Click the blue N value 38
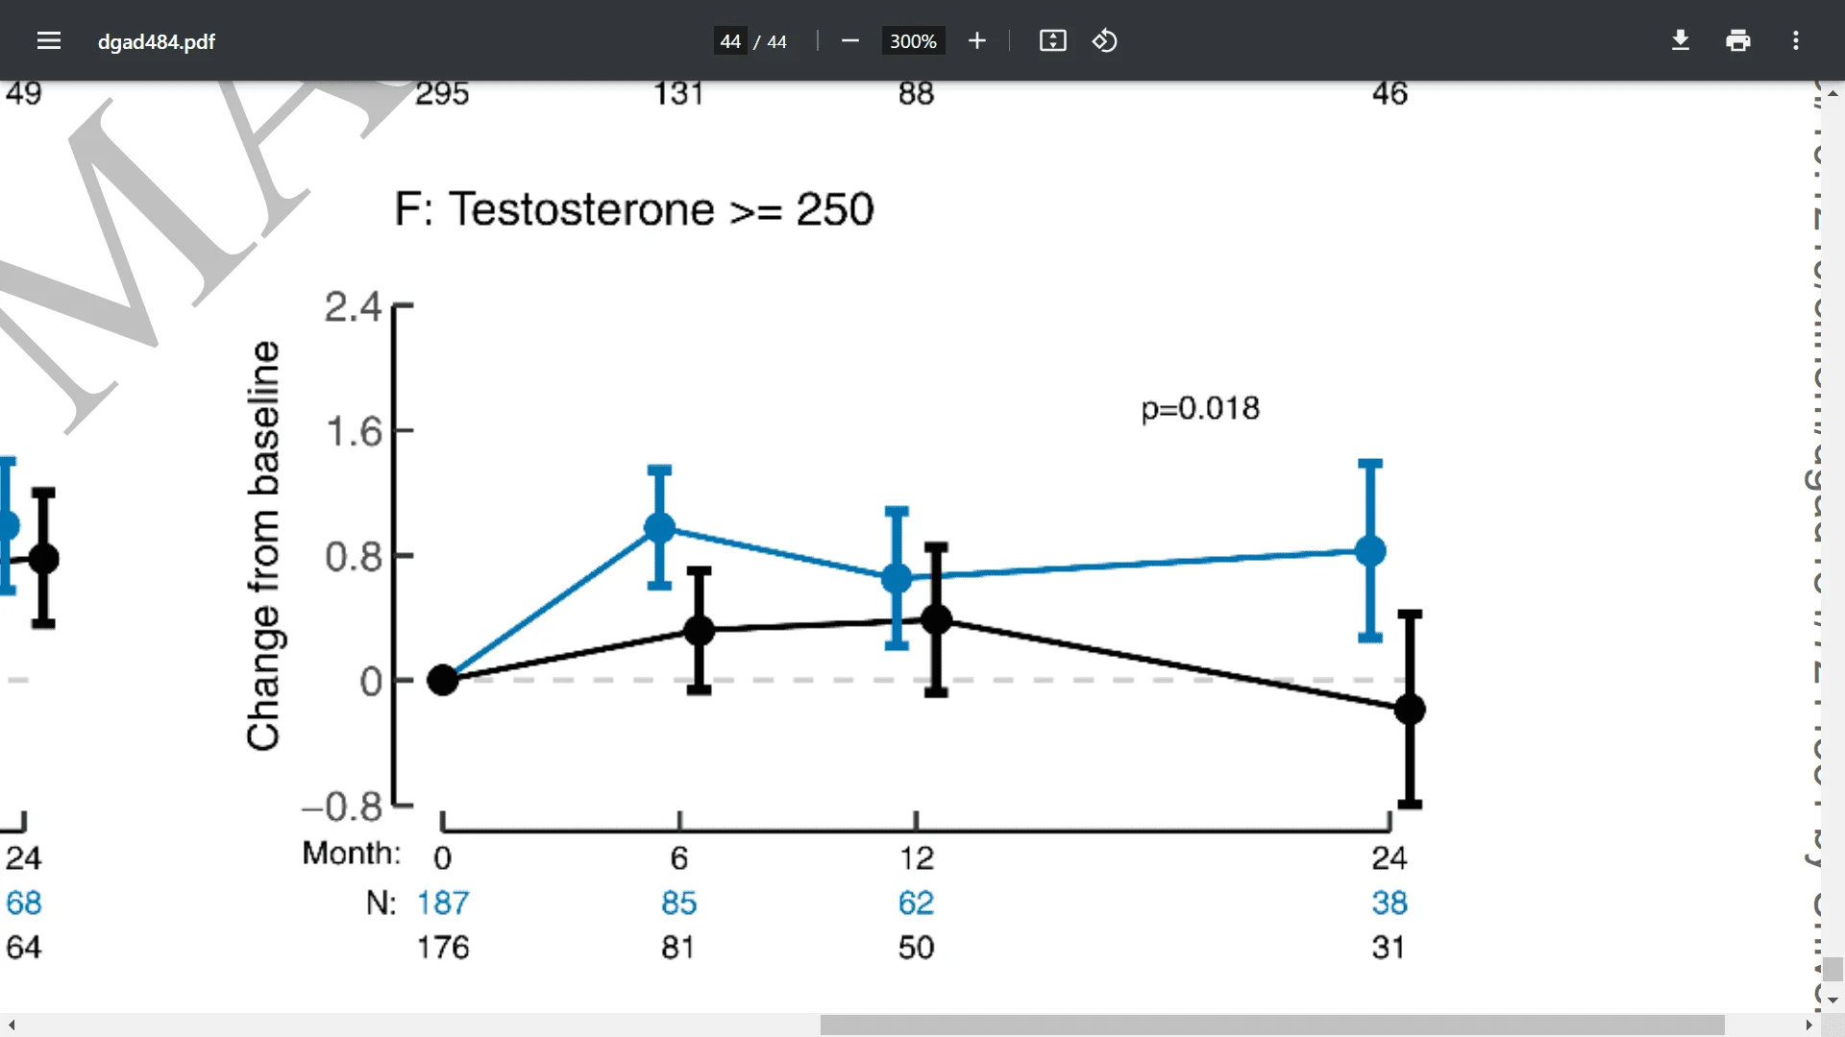1845x1037 pixels. coord(1390,903)
